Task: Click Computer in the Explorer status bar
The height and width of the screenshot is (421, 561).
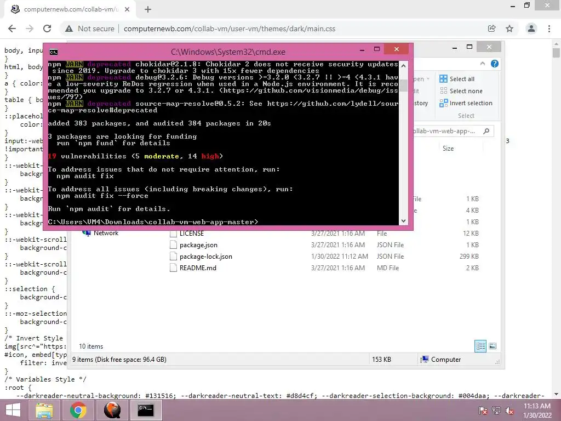Action: [x=441, y=360]
